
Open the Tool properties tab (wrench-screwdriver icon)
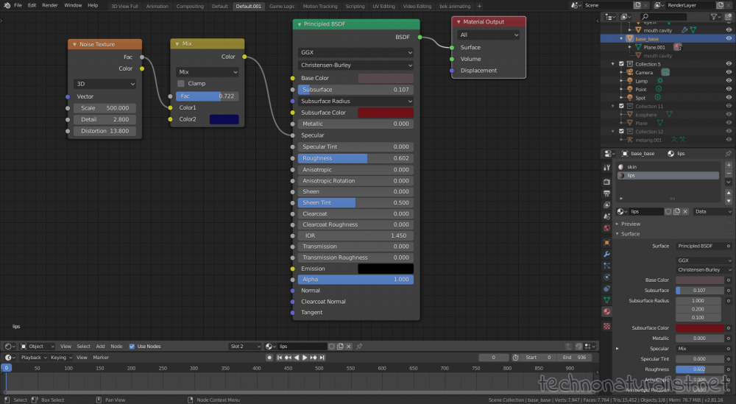[607, 168]
